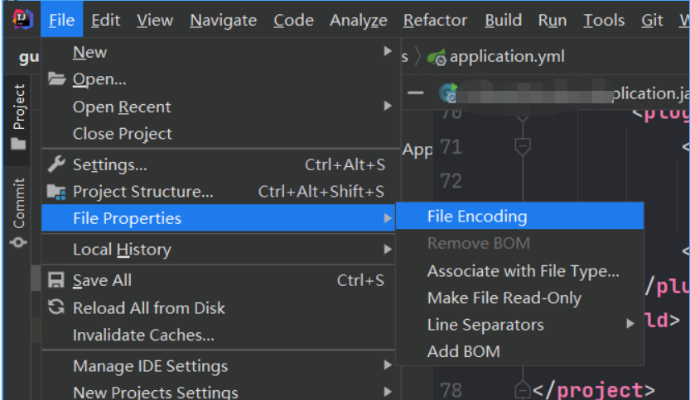Click the Project Structure folder icon
Screen dimensions: 690x400
pos(56,192)
